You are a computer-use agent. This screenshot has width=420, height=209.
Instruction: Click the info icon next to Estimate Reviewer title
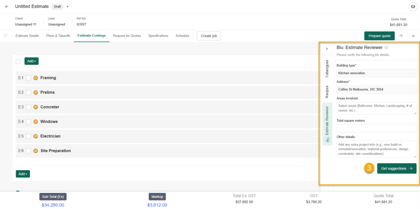(x=386, y=48)
